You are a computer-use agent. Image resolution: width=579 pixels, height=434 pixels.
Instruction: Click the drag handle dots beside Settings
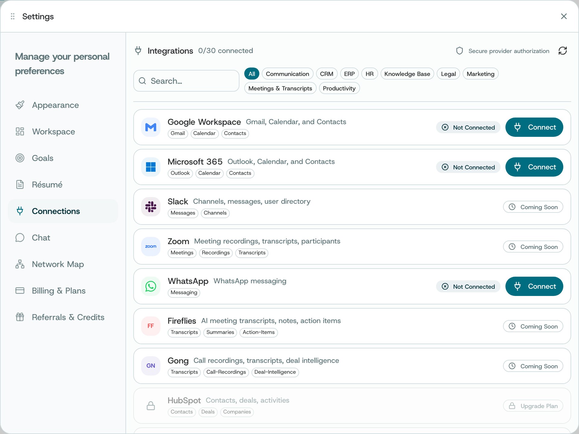coord(13,16)
